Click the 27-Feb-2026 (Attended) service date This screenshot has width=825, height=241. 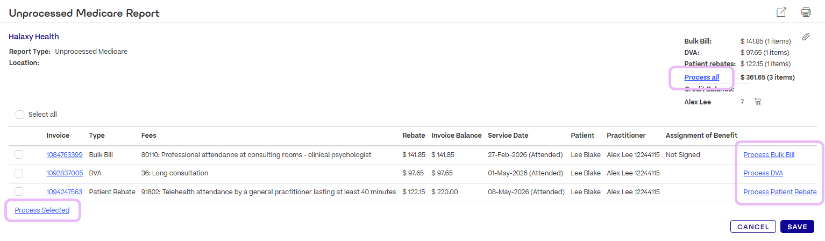(525, 155)
